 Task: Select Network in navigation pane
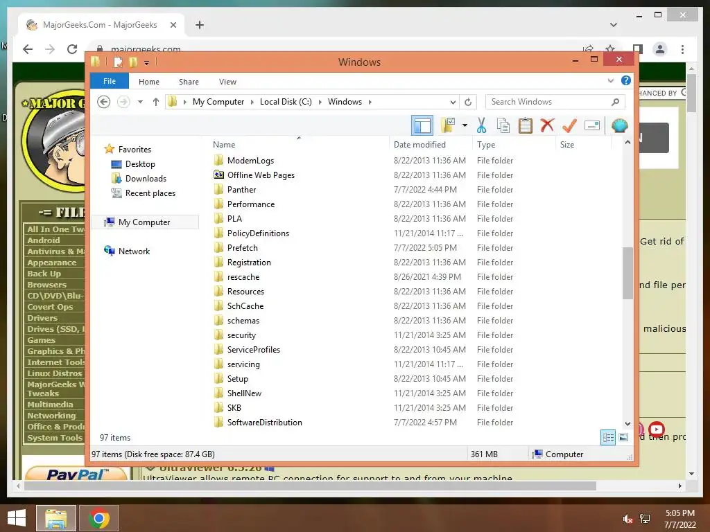[134, 251]
